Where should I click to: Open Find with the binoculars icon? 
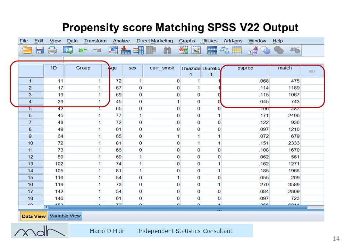coord(167,50)
